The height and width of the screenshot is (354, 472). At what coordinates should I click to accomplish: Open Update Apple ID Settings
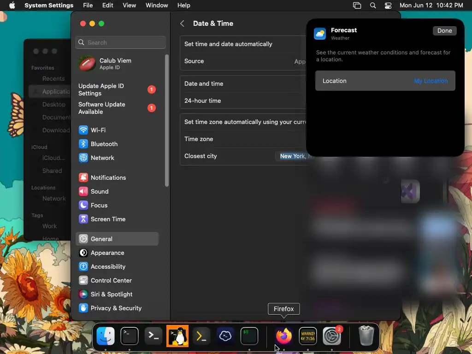click(x=117, y=89)
